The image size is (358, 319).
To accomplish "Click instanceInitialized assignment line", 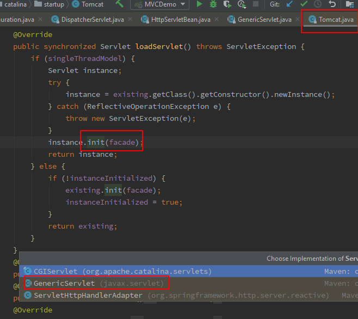I will pos(124,202).
